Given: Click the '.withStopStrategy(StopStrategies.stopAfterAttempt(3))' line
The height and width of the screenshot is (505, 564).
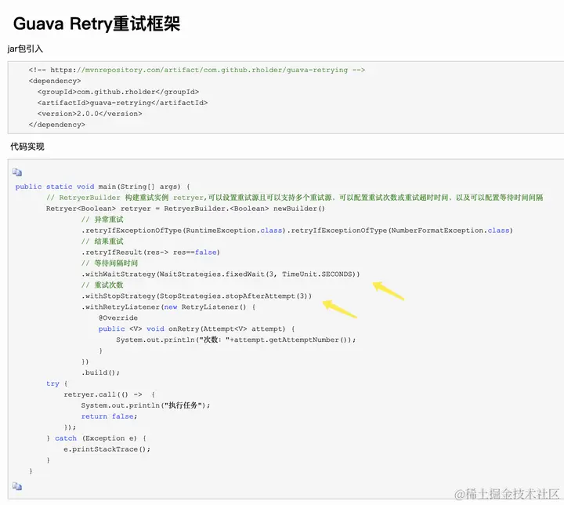Looking at the screenshot, I should point(197,296).
